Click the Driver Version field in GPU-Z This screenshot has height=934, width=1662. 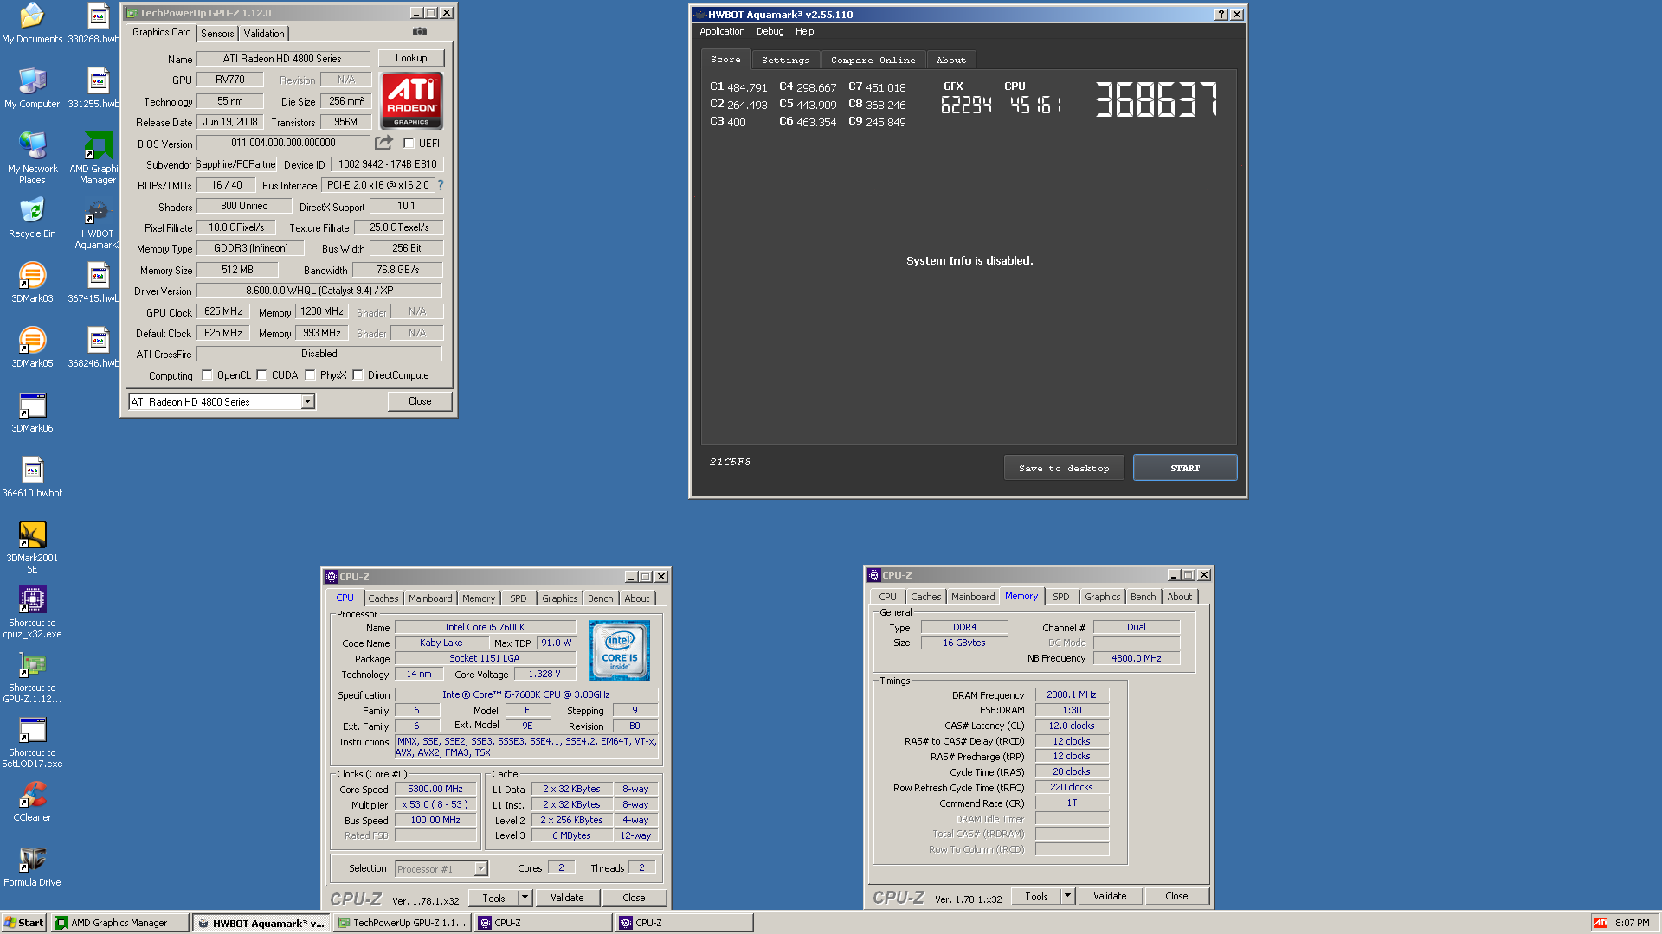click(x=319, y=291)
